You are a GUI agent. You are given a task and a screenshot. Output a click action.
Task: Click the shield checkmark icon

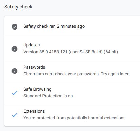tap(15, 27)
